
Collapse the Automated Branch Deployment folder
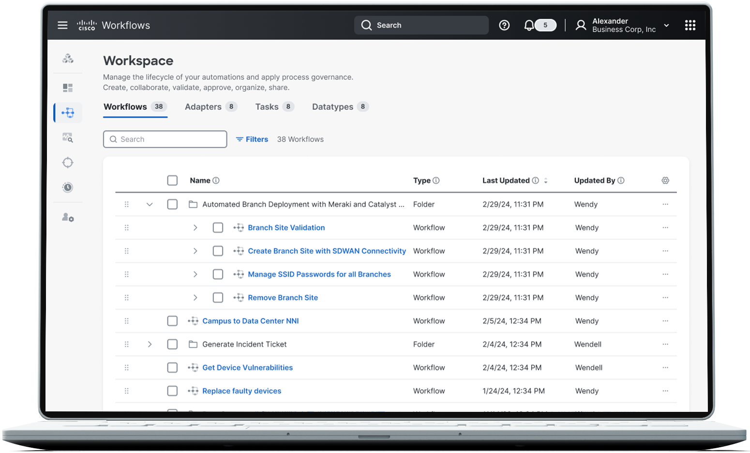coord(150,204)
